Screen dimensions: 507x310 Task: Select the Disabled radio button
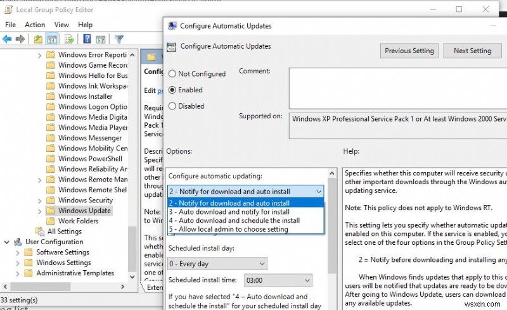click(x=172, y=106)
